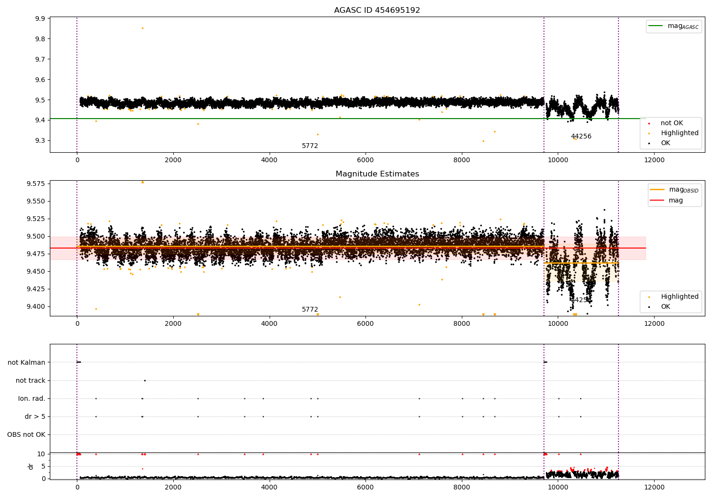Viewport: 712px width, 498px height.
Task: Click the 44256 OBSID label in top plot
Action: (x=581, y=137)
